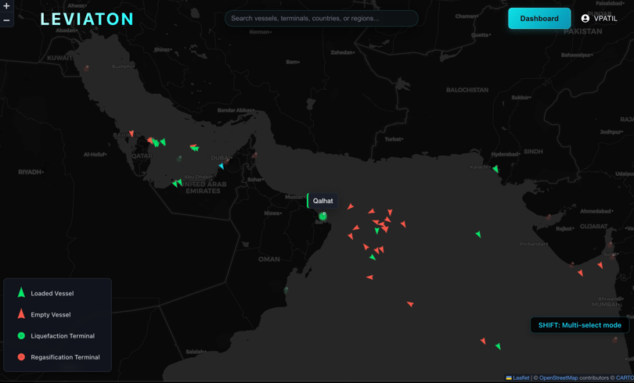Focus the vessel and terminal search field
Viewport: 634px width, 383px height.
(321, 18)
